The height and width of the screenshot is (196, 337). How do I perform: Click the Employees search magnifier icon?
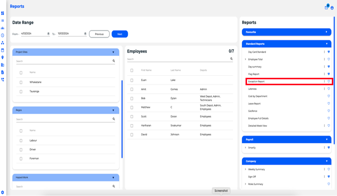click(x=231, y=59)
